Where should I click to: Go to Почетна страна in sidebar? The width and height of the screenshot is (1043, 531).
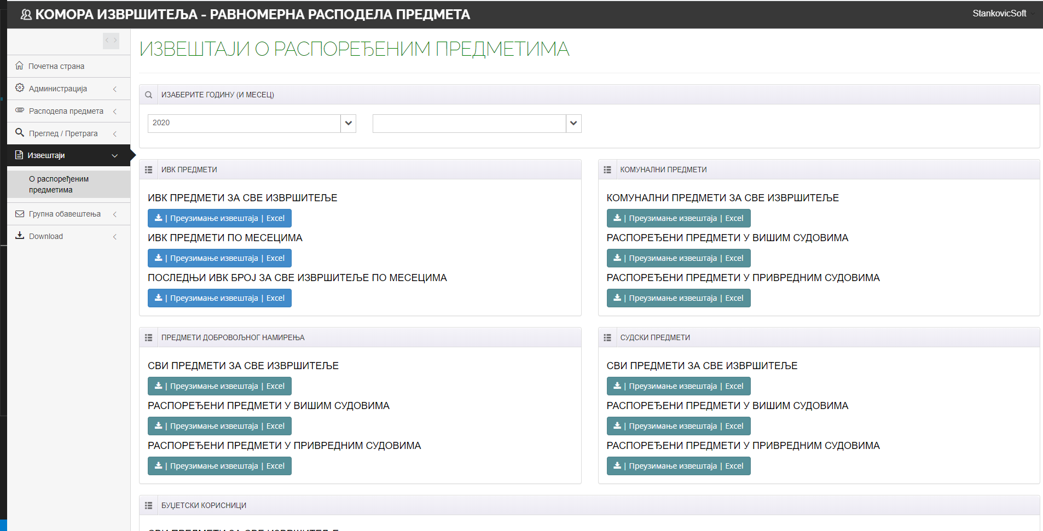(x=56, y=66)
